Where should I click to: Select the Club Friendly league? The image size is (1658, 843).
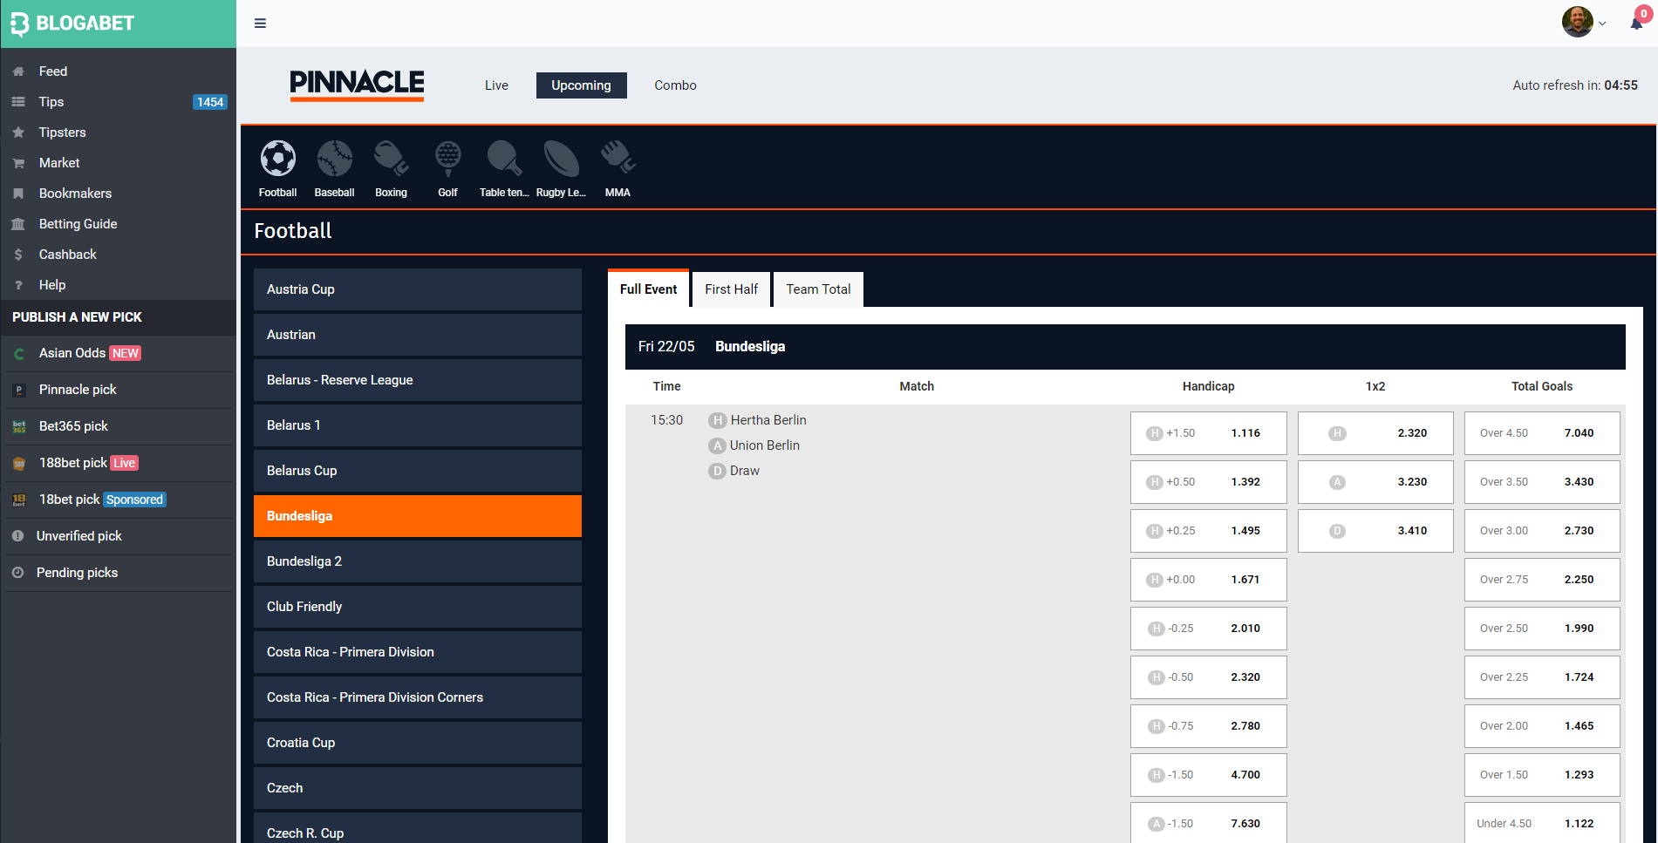coord(418,607)
